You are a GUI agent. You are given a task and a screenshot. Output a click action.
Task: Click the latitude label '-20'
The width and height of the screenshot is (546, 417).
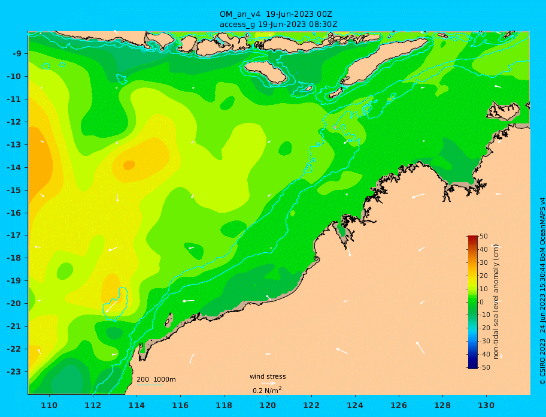point(14,303)
